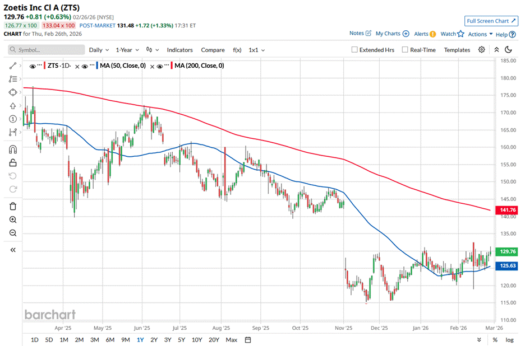Click the lock drawings icon

pyautogui.click(x=13, y=163)
